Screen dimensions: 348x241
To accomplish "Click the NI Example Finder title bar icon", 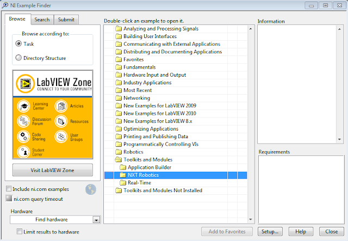I will coord(5,5).
